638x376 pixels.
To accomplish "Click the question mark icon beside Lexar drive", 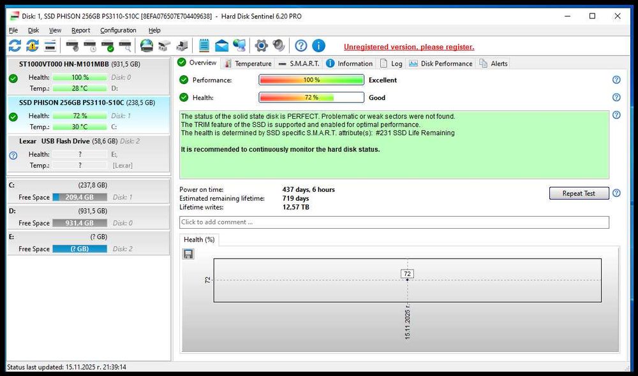I will (13, 155).
